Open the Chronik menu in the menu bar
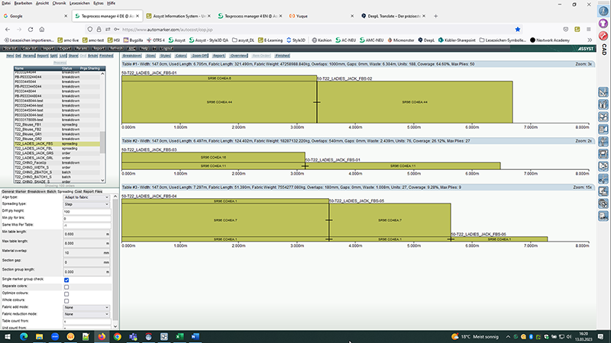 tap(58, 4)
